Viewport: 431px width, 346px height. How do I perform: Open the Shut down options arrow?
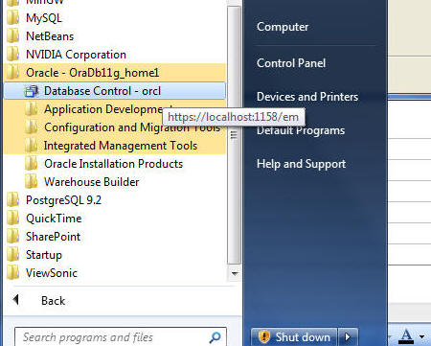pyautogui.click(x=348, y=336)
